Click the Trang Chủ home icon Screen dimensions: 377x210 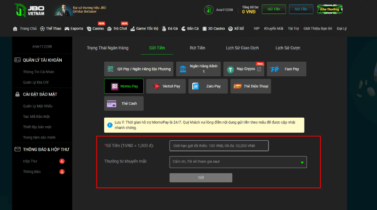[x=15, y=29]
